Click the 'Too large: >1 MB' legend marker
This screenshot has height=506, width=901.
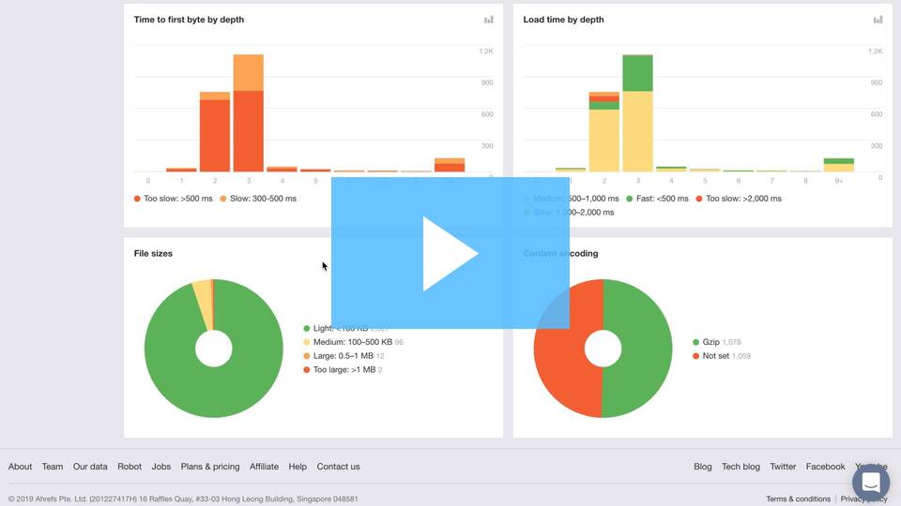306,369
